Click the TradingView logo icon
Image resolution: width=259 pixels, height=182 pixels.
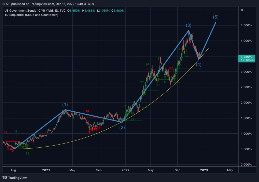5,178
